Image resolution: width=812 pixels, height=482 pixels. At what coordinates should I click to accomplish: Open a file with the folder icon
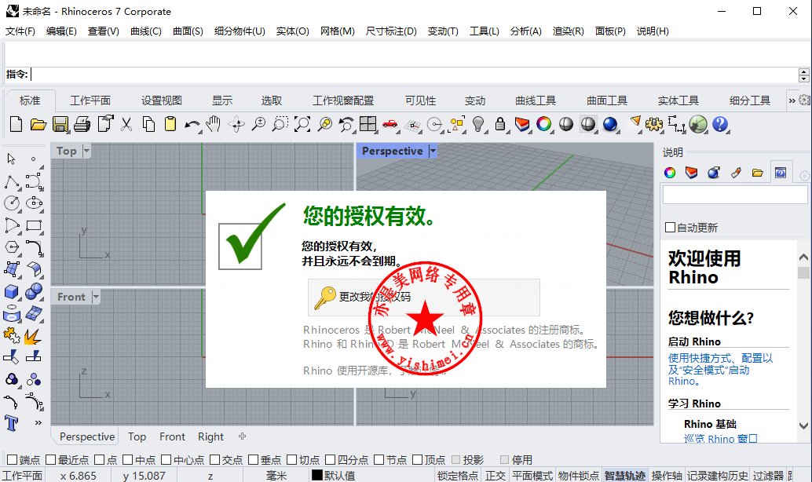(38, 124)
